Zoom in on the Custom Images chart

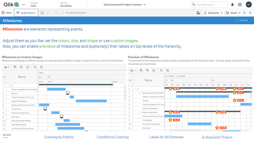15,67
